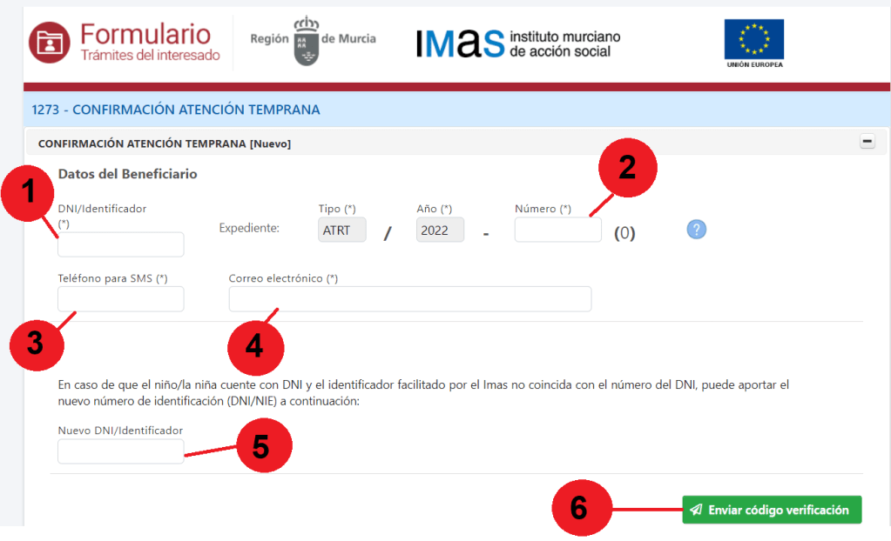The width and height of the screenshot is (891, 541).
Task: Open the blue question mark help icon
Action: pos(696,230)
